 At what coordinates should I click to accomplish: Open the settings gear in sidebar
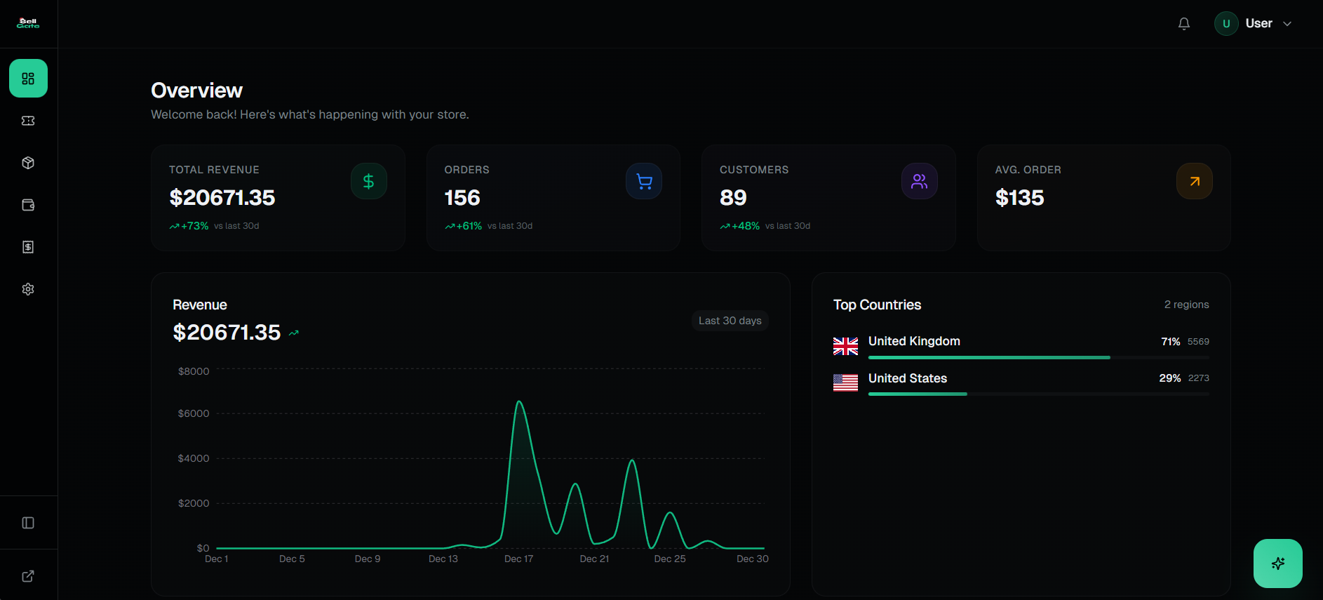28,289
